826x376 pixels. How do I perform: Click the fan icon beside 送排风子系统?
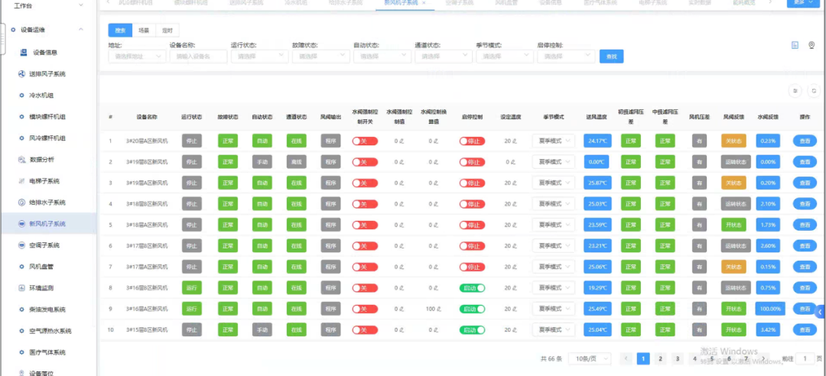pos(21,74)
